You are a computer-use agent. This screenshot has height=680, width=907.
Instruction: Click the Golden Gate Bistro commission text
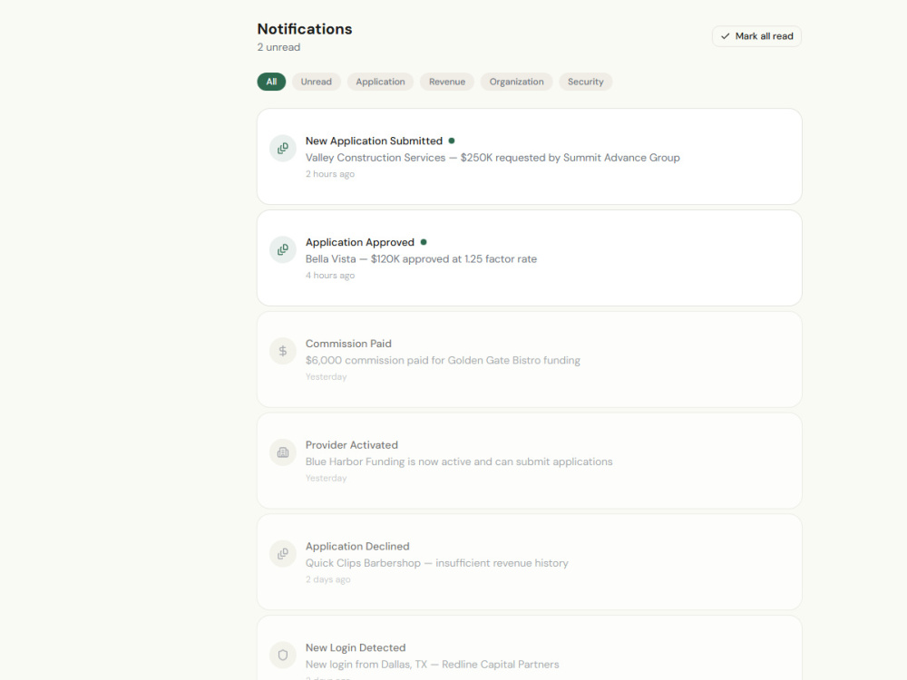click(x=443, y=360)
